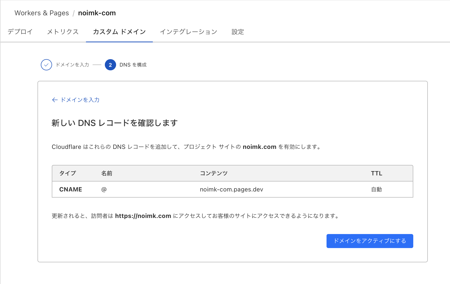Click the TTL column header
450x284 pixels.
pos(377,173)
